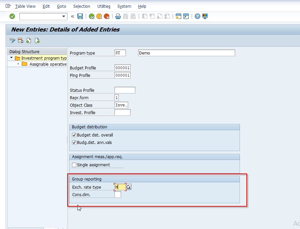Click the First Page icon
Image resolution: width=300 pixels, height=229 pixels.
coord(145,16)
